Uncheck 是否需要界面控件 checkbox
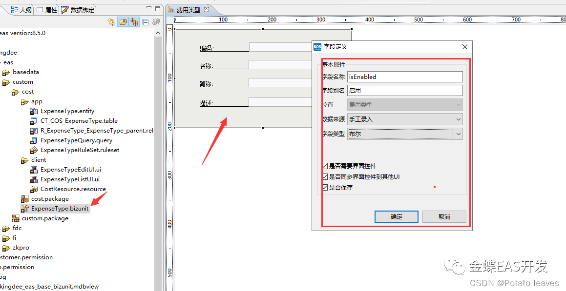The height and width of the screenshot is (291, 566). click(x=325, y=165)
